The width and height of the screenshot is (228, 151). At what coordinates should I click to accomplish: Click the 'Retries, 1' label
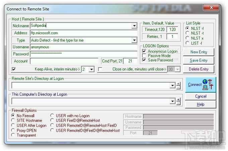pyautogui.click(x=154, y=37)
